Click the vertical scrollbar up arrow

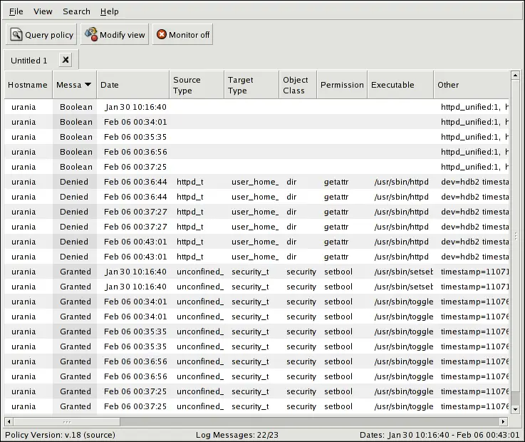(x=515, y=75)
